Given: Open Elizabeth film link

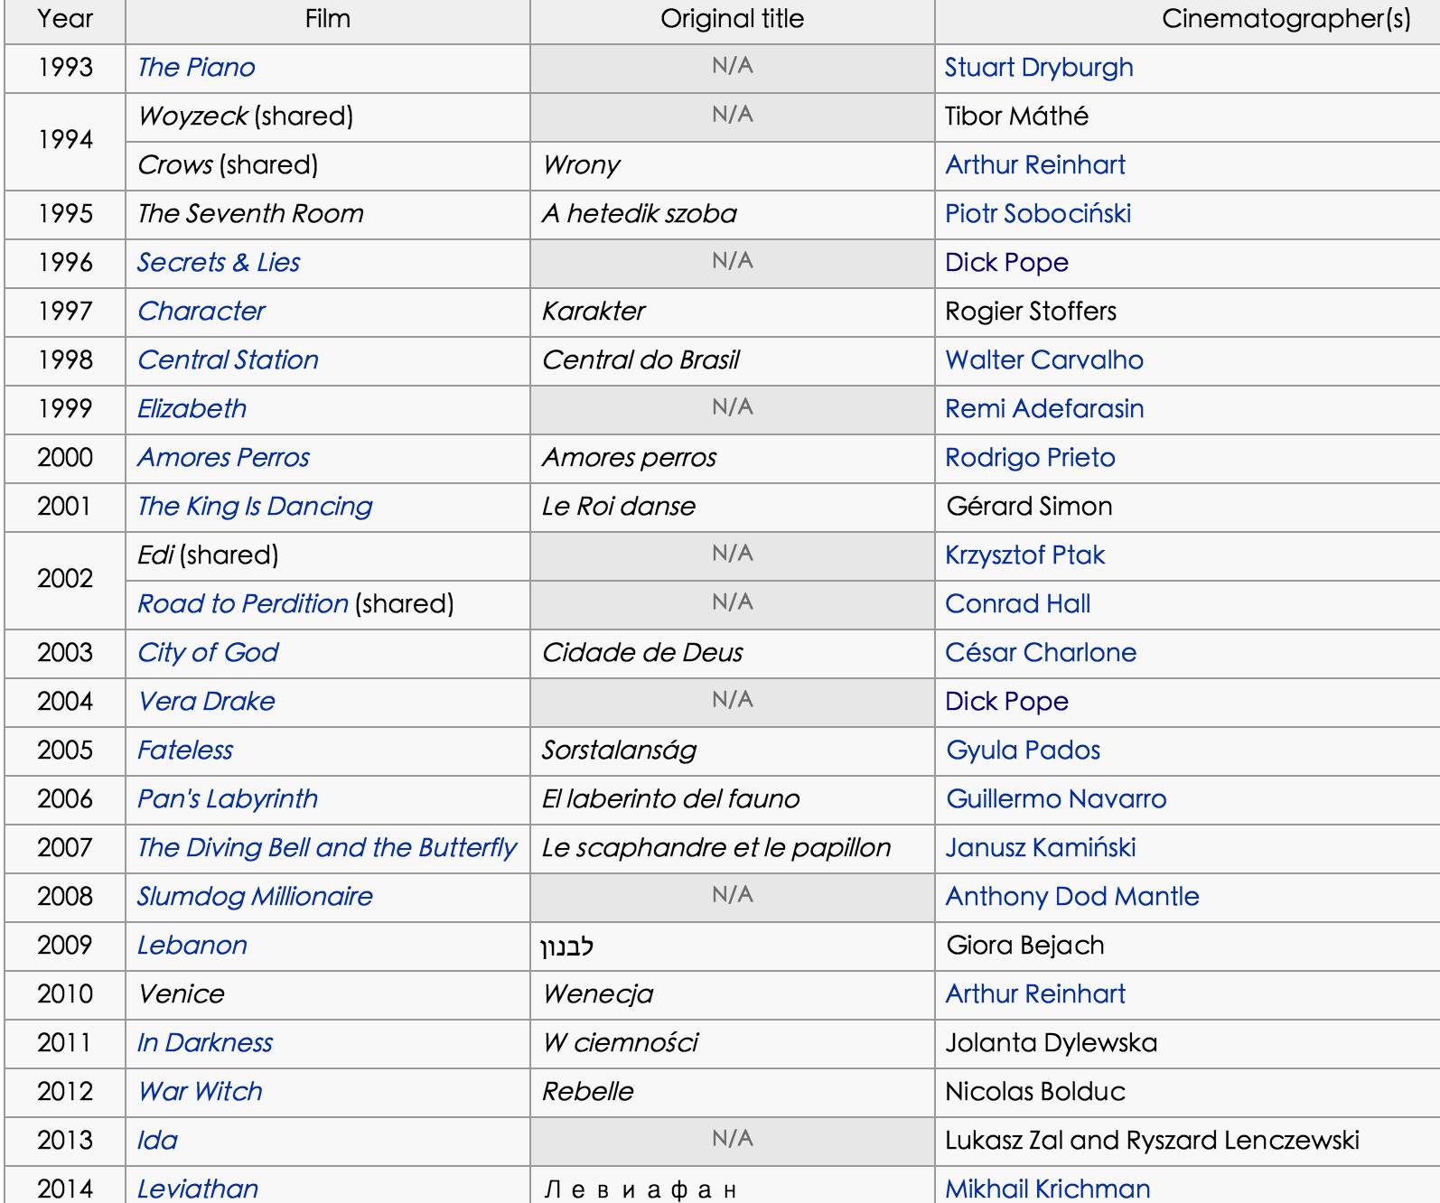Looking at the screenshot, I should (x=192, y=409).
